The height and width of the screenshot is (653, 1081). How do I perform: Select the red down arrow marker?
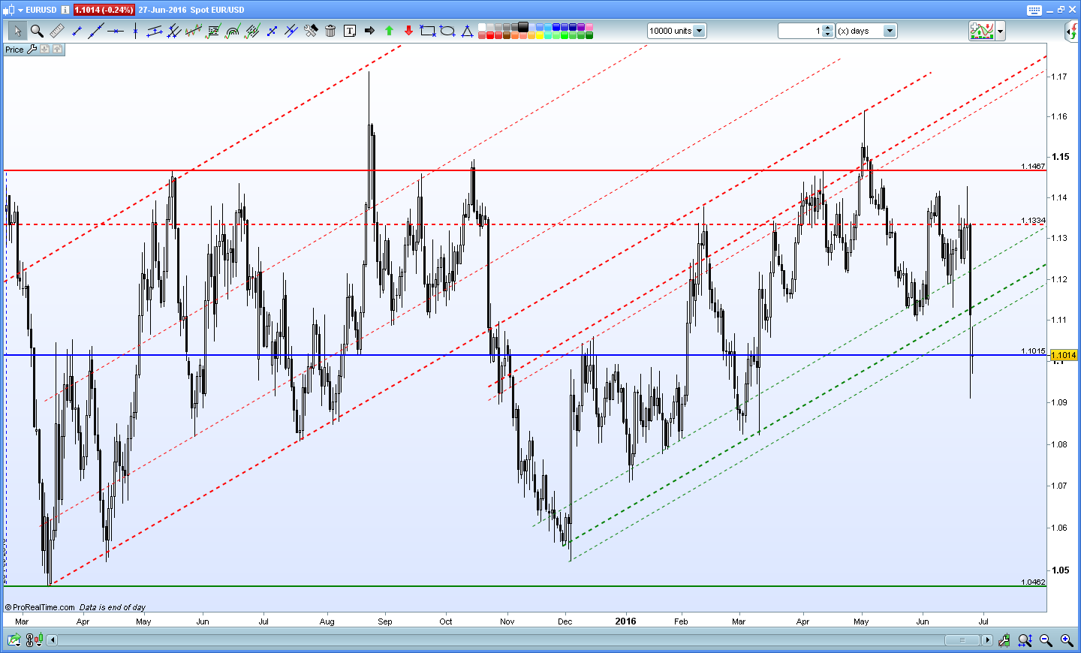(408, 31)
